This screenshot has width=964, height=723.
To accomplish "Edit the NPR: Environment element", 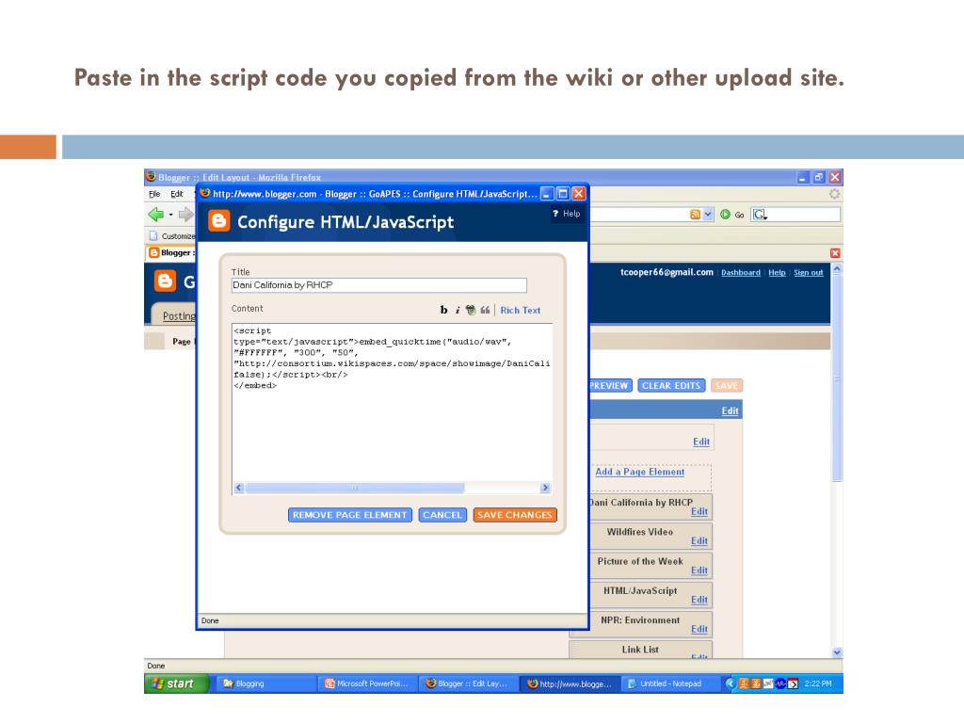I will coord(699,630).
